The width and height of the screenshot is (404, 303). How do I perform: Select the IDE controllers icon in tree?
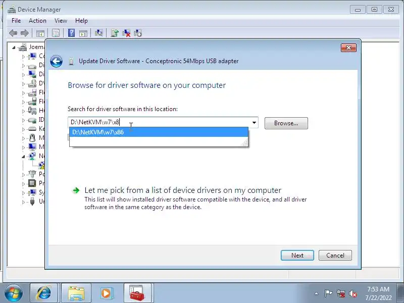[32, 120]
